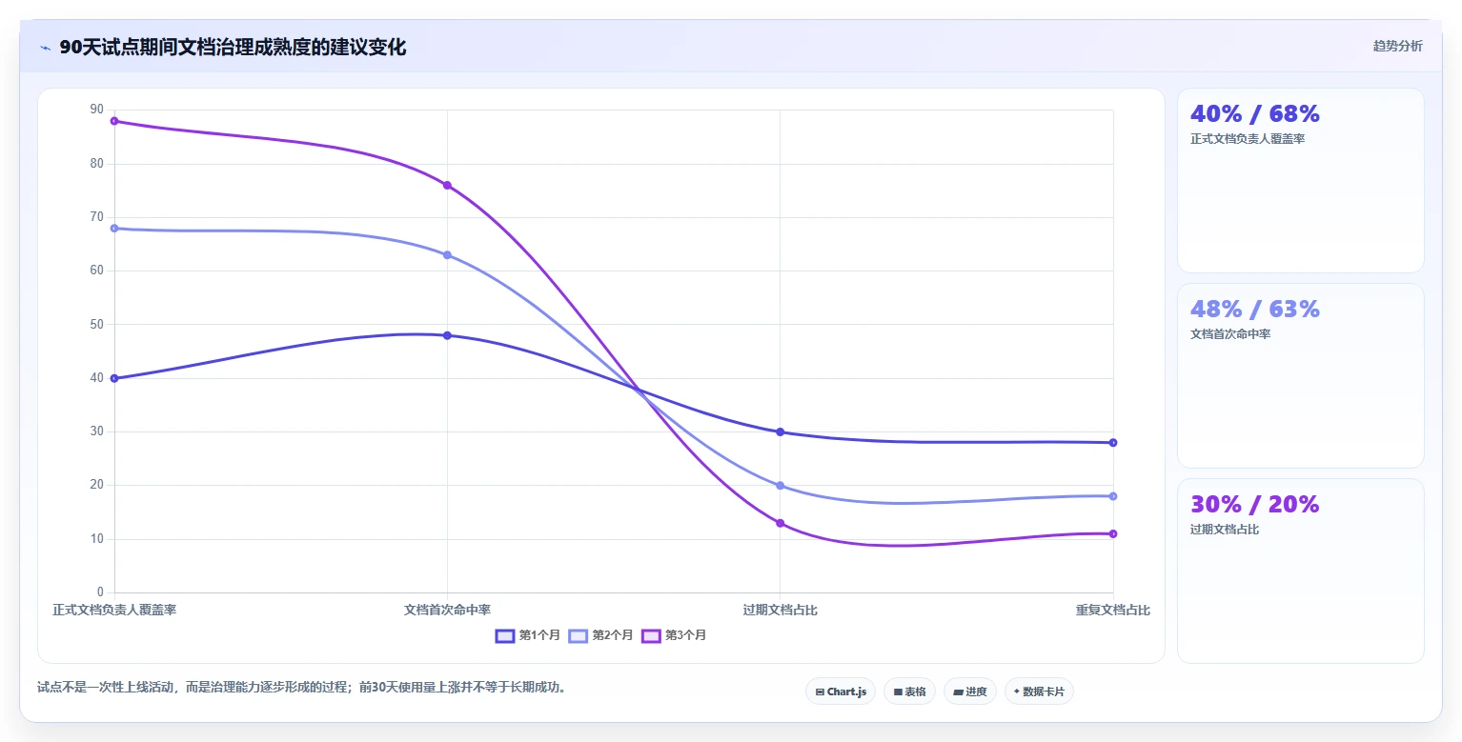Click the 第3个月 point at value 88
Viewport: 1462px width, 742px height.
click(x=114, y=121)
